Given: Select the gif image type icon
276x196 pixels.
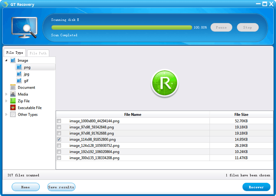Looking at the screenshot, I should point(19,81).
